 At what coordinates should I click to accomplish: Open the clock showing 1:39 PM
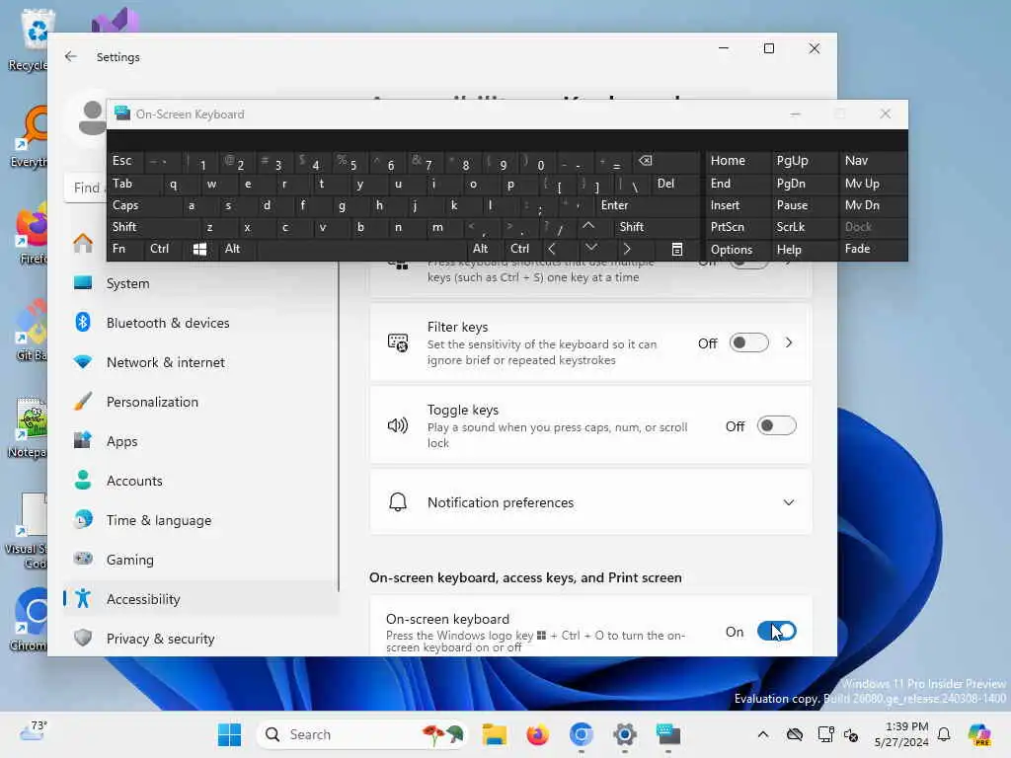coord(902,734)
